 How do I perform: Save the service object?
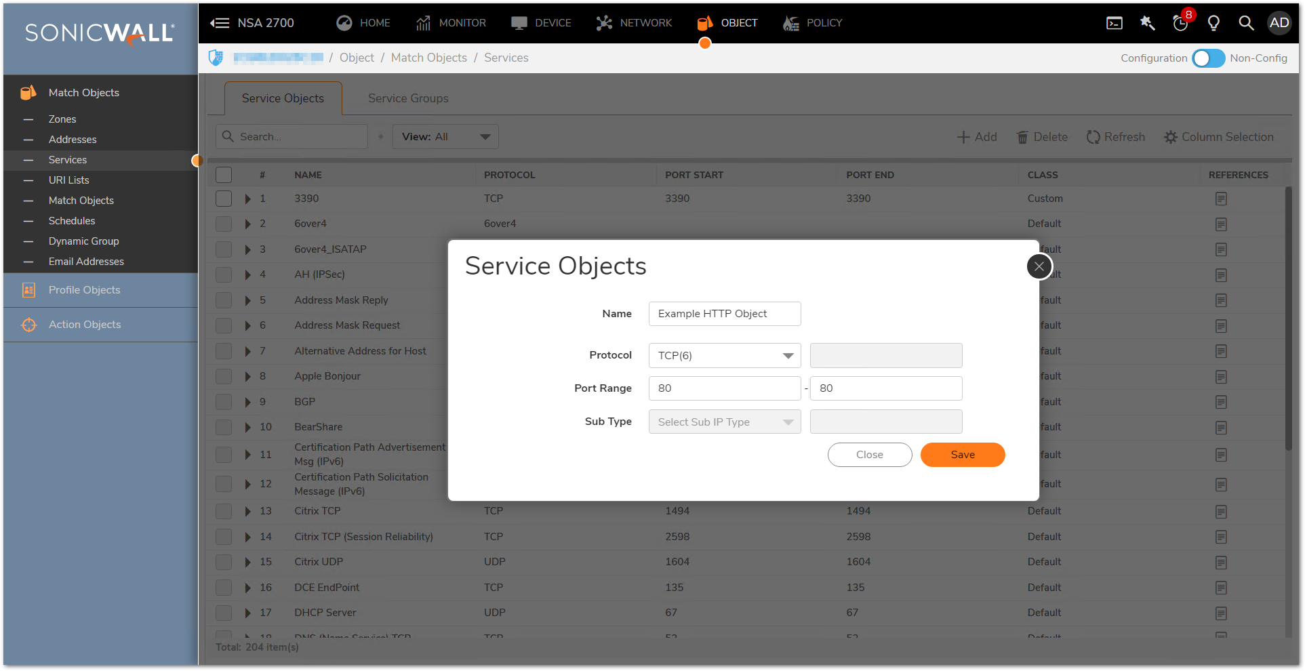pos(962,455)
